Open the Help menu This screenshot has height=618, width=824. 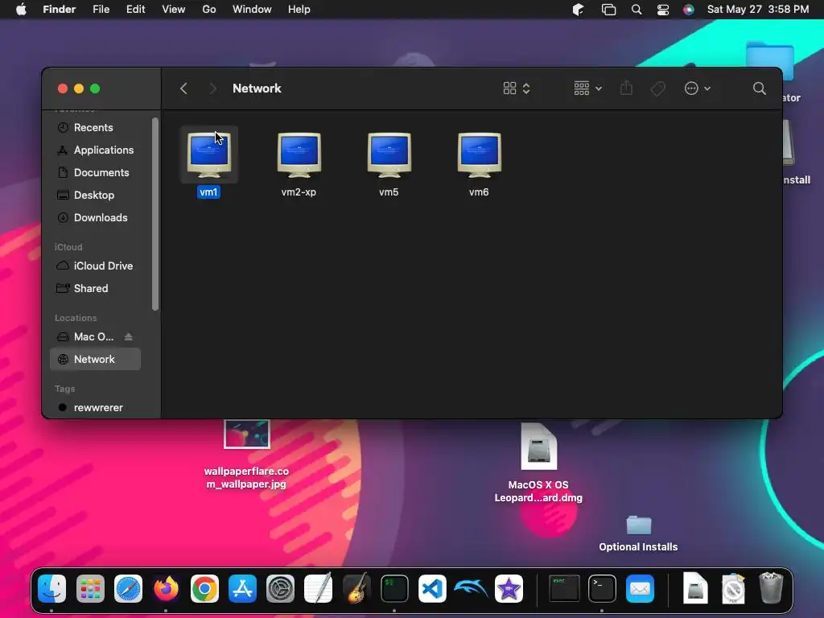click(x=299, y=10)
